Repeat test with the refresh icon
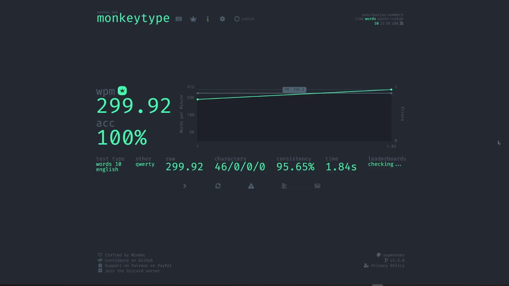The image size is (509, 286). click(218, 186)
